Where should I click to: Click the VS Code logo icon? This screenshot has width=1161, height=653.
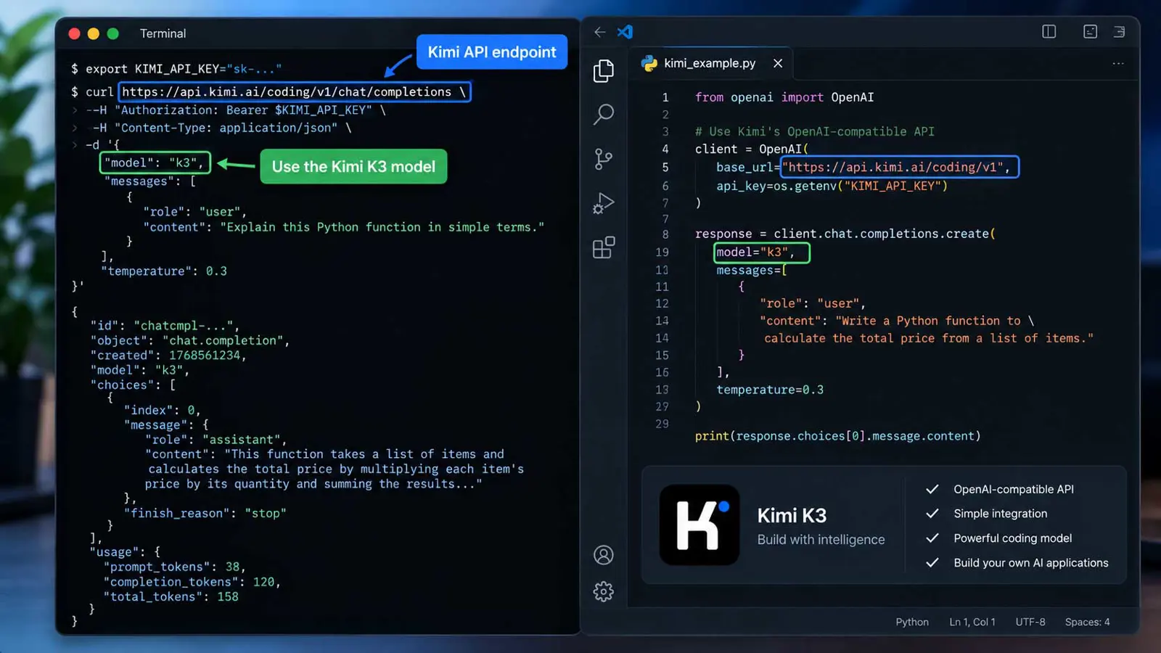click(625, 32)
